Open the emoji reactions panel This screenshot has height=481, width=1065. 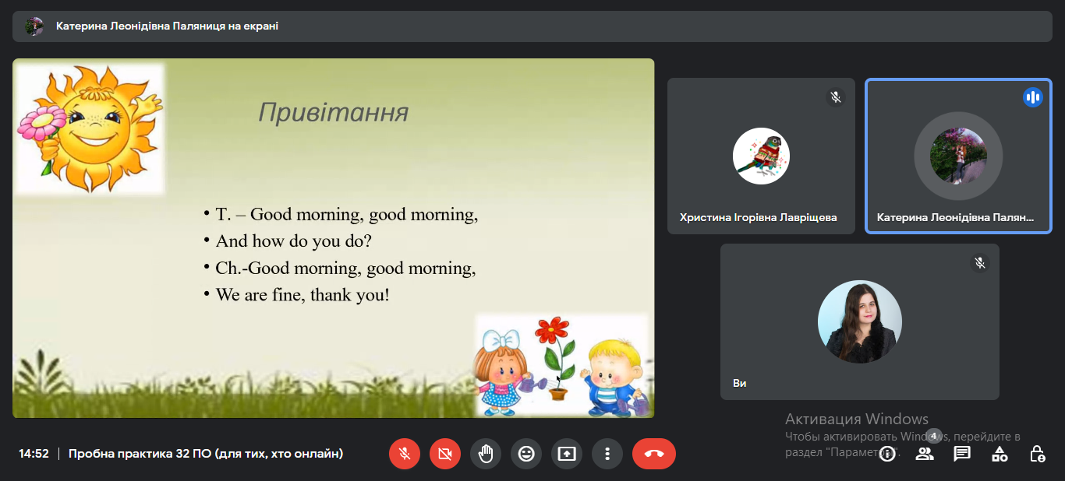526,454
